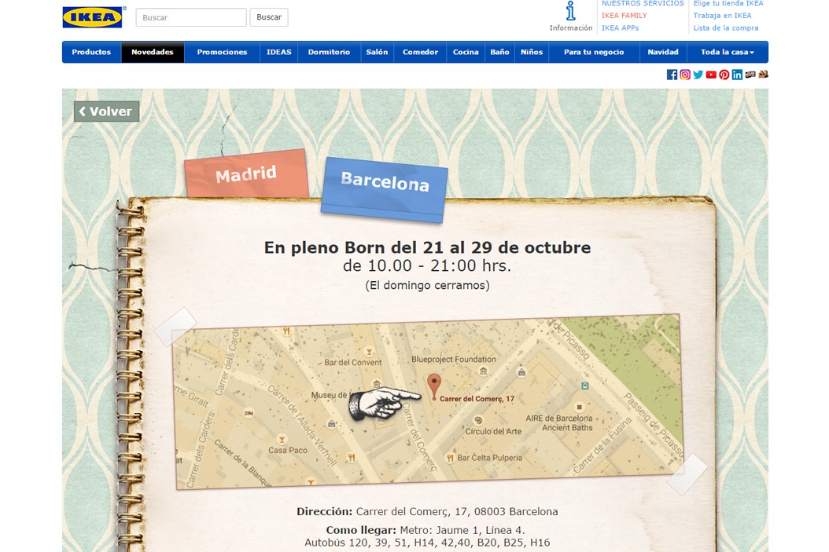Open the Trabaja en IKEA link
This screenshot has height=552, width=829.
pos(723,16)
